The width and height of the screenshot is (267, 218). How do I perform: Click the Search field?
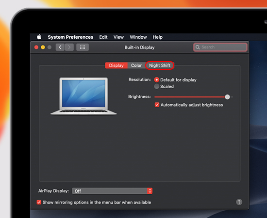[x=220, y=47]
